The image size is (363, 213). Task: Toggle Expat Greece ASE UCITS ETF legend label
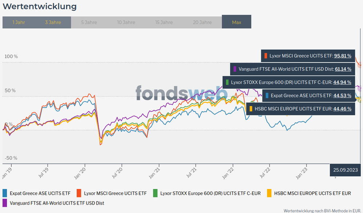pyautogui.click(x=40, y=193)
